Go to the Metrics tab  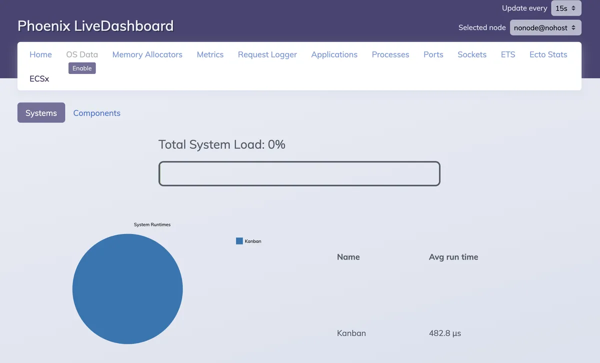click(x=210, y=54)
